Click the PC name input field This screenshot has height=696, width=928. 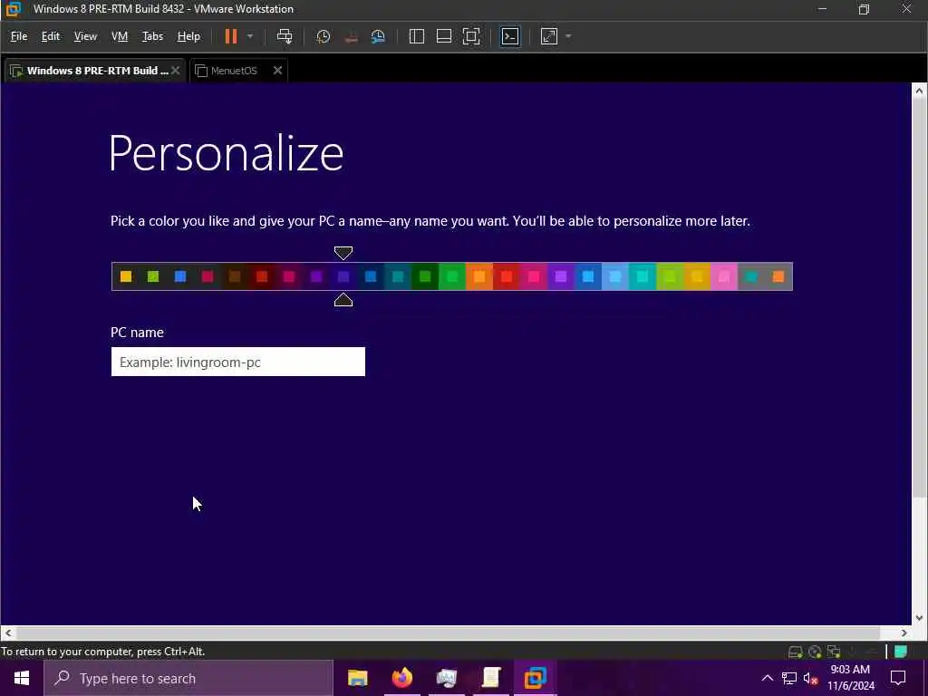(x=238, y=362)
